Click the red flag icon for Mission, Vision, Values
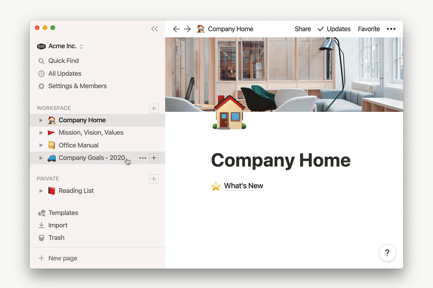Screen dimensions: 433x288 (51, 133)
